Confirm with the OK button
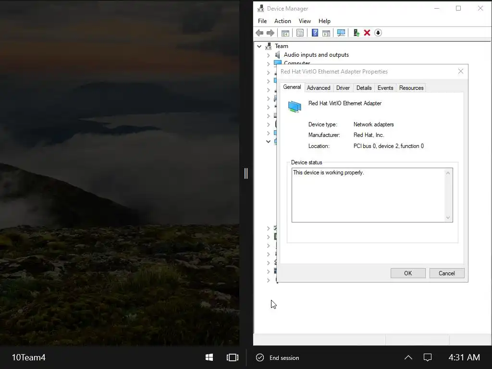Image resolution: width=492 pixels, height=369 pixels. [x=408, y=273]
